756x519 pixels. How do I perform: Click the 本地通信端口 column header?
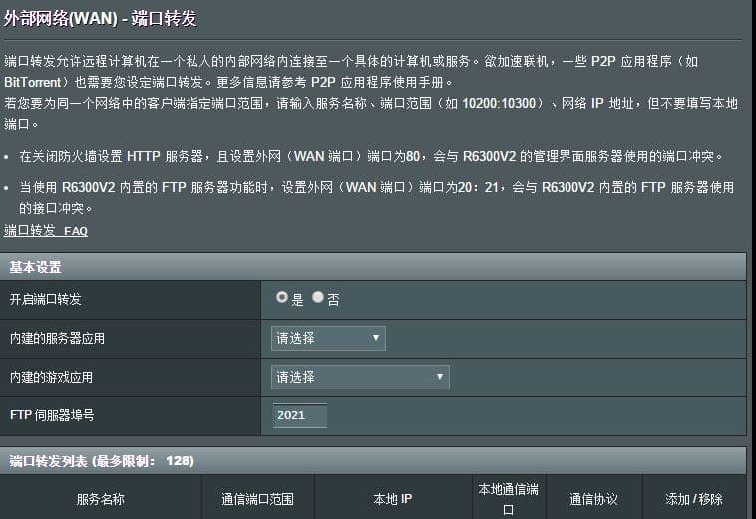[508, 498]
